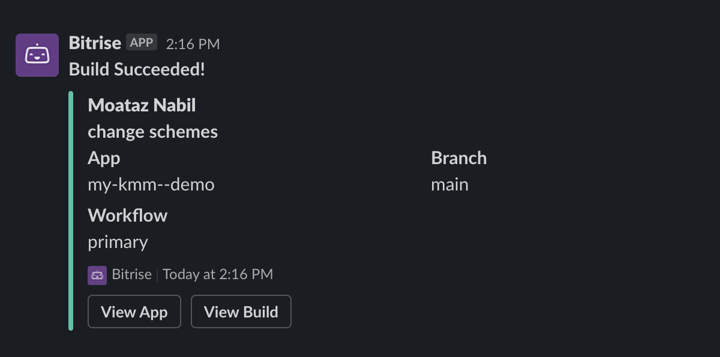The image size is (720, 357).
Task: Click the Moataz Nabil author name
Action: pos(142,105)
